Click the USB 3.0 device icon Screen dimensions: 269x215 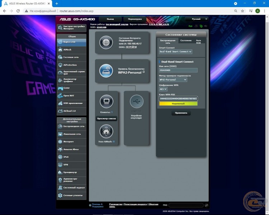pyautogui.click(x=136, y=101)
